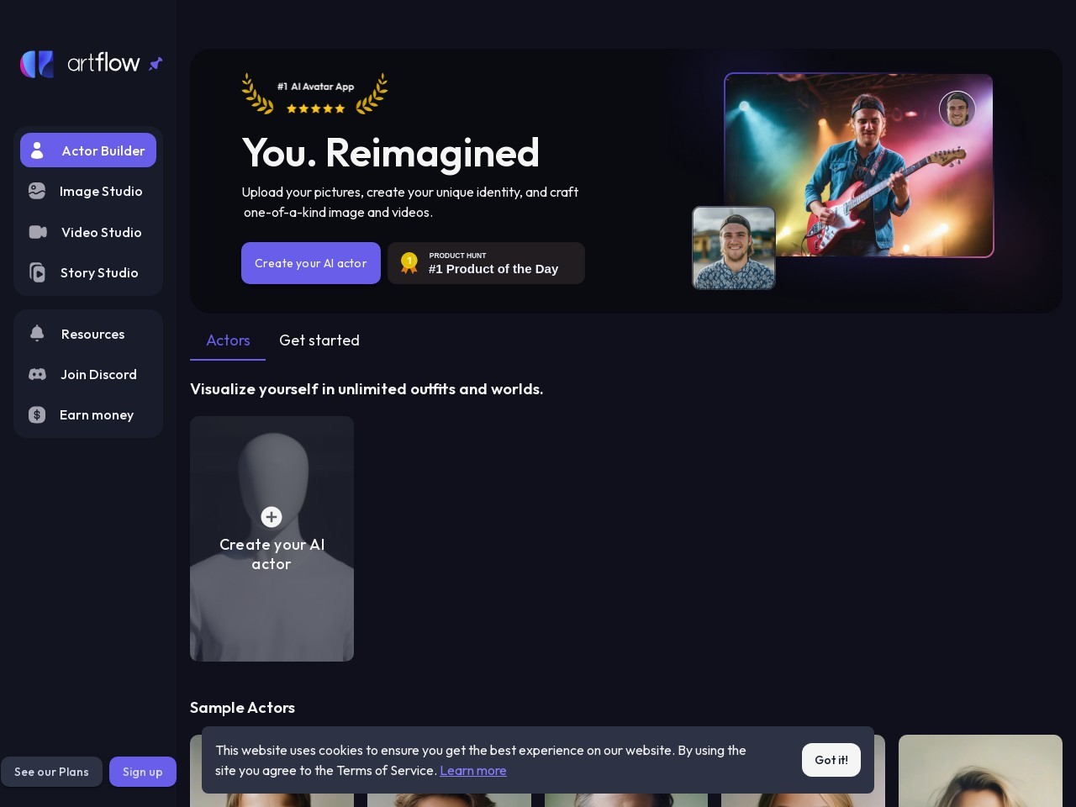Open Image Studio via its icon
This screenshot has width=1076, height=807.
coord(37,192)
